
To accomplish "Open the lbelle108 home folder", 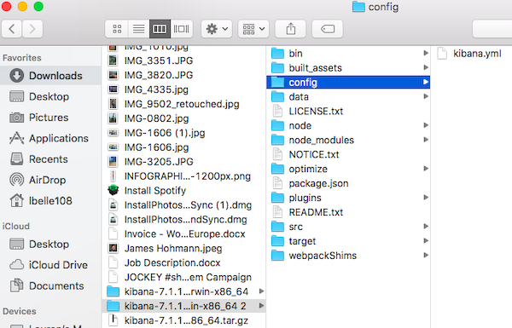I will click(x=50, y=201).
